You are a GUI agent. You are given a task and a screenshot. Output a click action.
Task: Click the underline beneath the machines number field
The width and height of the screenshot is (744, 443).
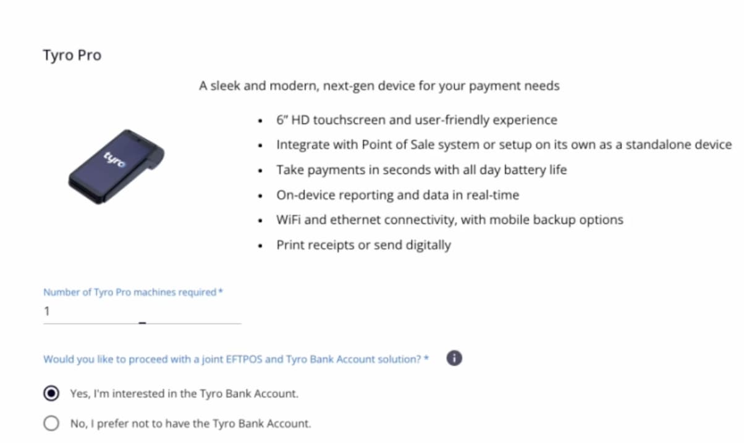[142, 323]
